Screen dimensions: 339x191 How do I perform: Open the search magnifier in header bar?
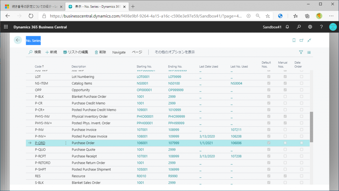tap(299, 27)
